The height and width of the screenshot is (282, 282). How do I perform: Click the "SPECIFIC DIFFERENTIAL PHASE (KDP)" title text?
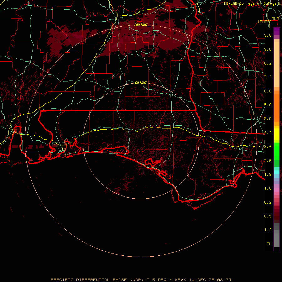tap(97, 280)
